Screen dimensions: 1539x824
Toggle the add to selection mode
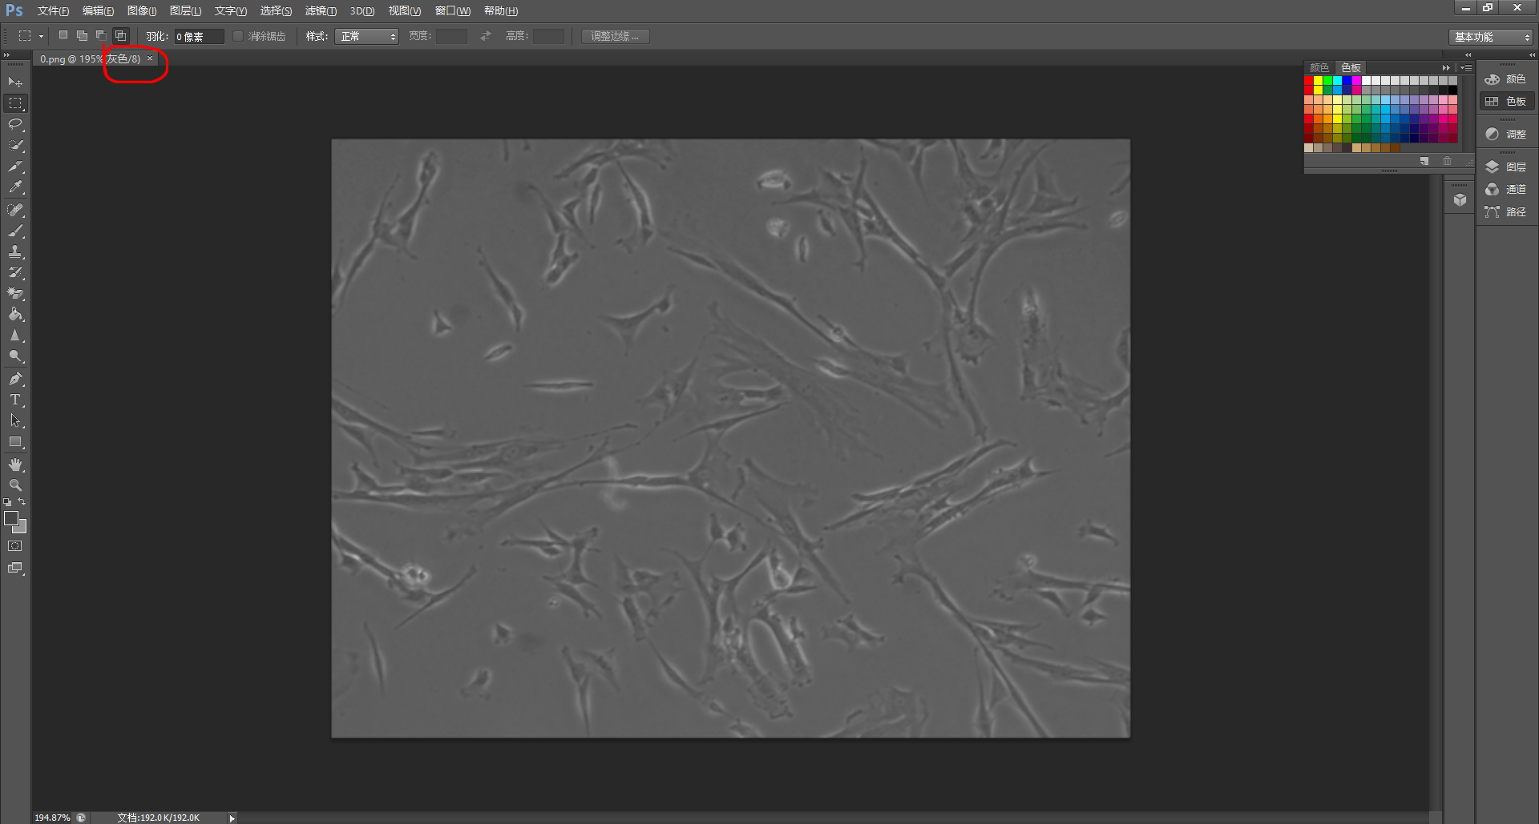pos(81,35)
